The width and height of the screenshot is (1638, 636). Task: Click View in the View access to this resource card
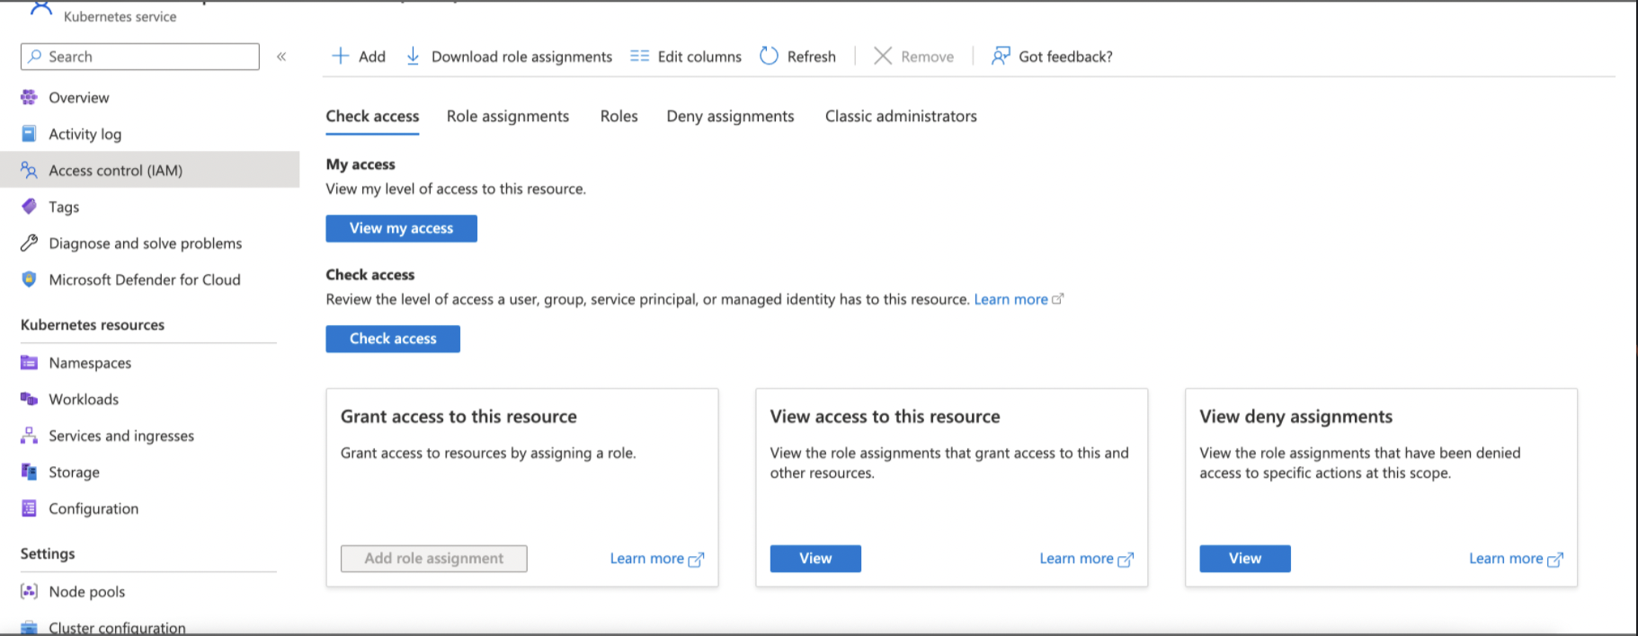tap(815, 559)
